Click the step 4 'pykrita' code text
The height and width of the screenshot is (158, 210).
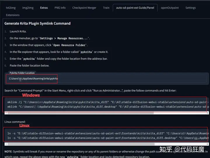86,52
